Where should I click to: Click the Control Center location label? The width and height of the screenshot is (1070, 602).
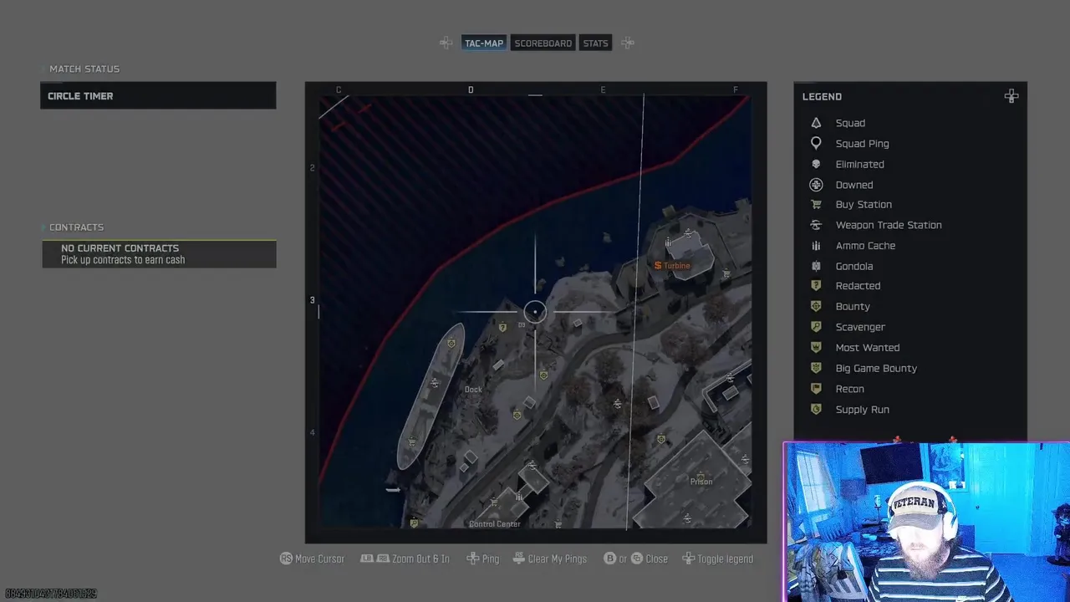(495, 524)
